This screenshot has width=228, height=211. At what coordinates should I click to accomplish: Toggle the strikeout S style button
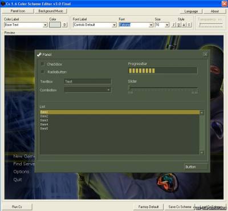pyautogui.click(x=189, y=25)
